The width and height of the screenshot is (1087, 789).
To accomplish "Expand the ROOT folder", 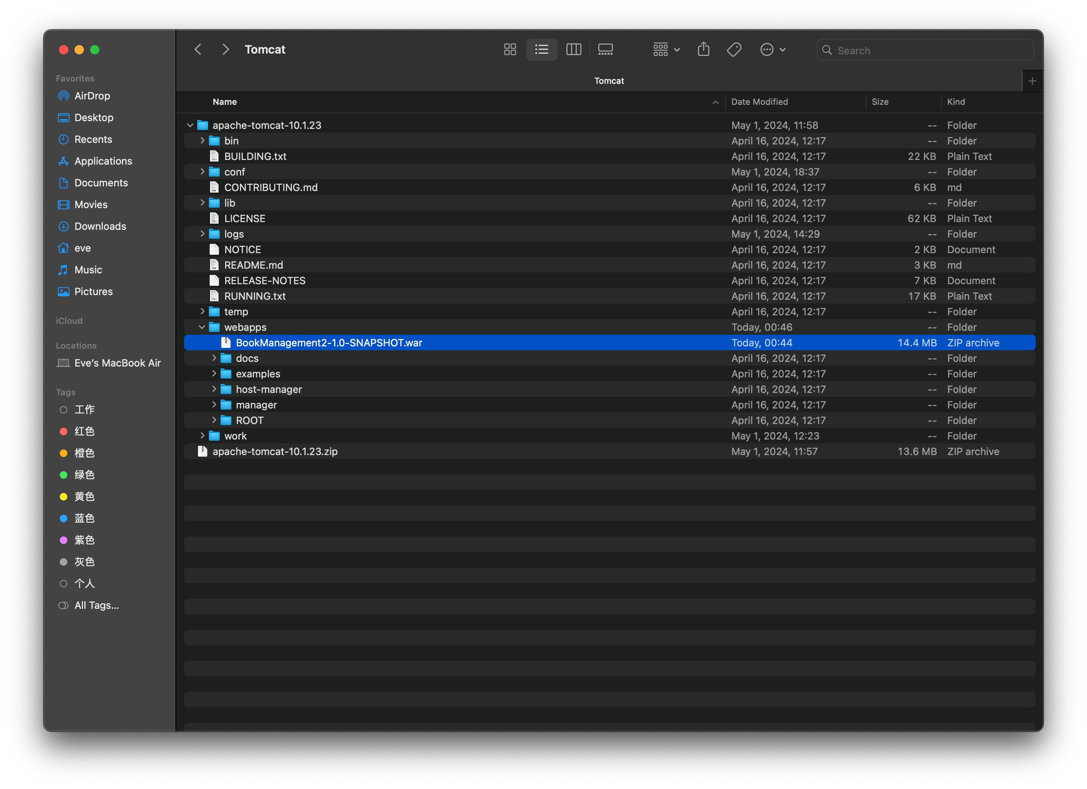I will click(x=214, y=421).
